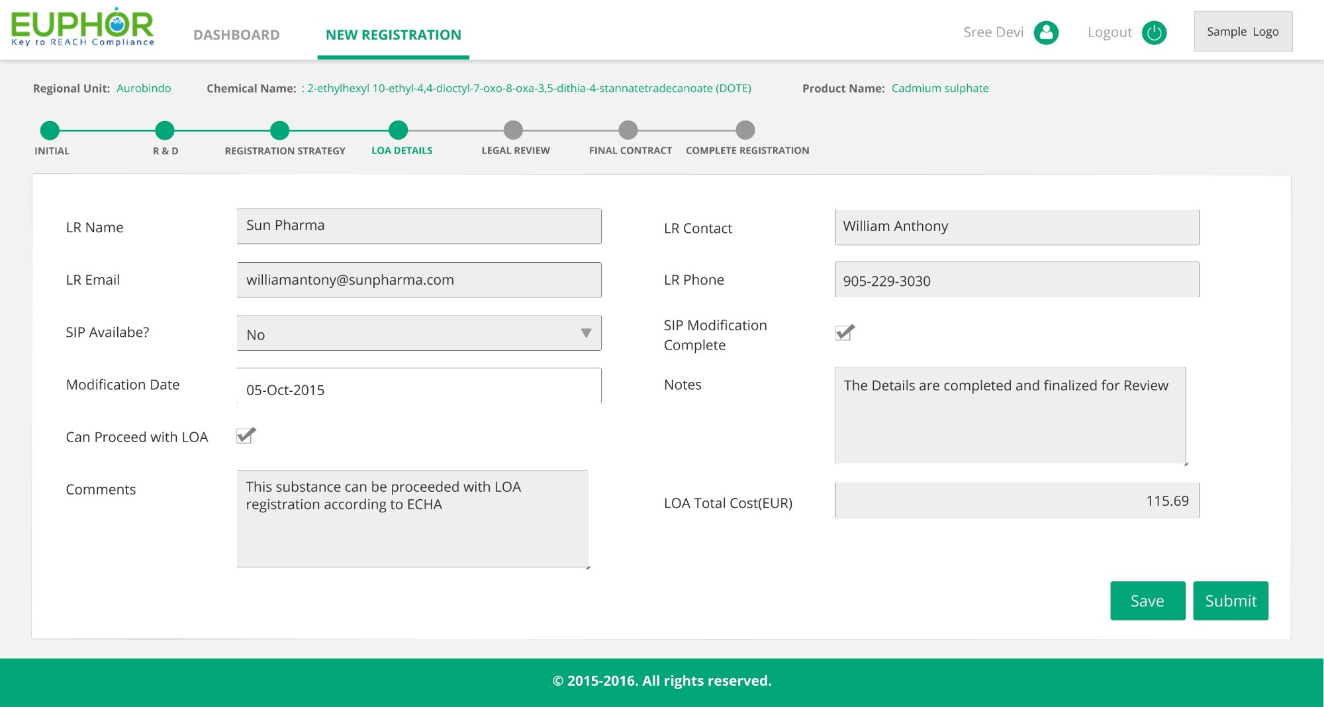Focus the Modification Date field
The height and width of the screenshot is (707, 1324).
pos(419,387)
